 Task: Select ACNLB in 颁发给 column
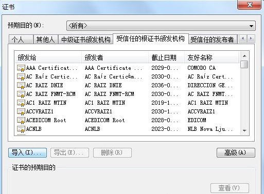point(34,129)
